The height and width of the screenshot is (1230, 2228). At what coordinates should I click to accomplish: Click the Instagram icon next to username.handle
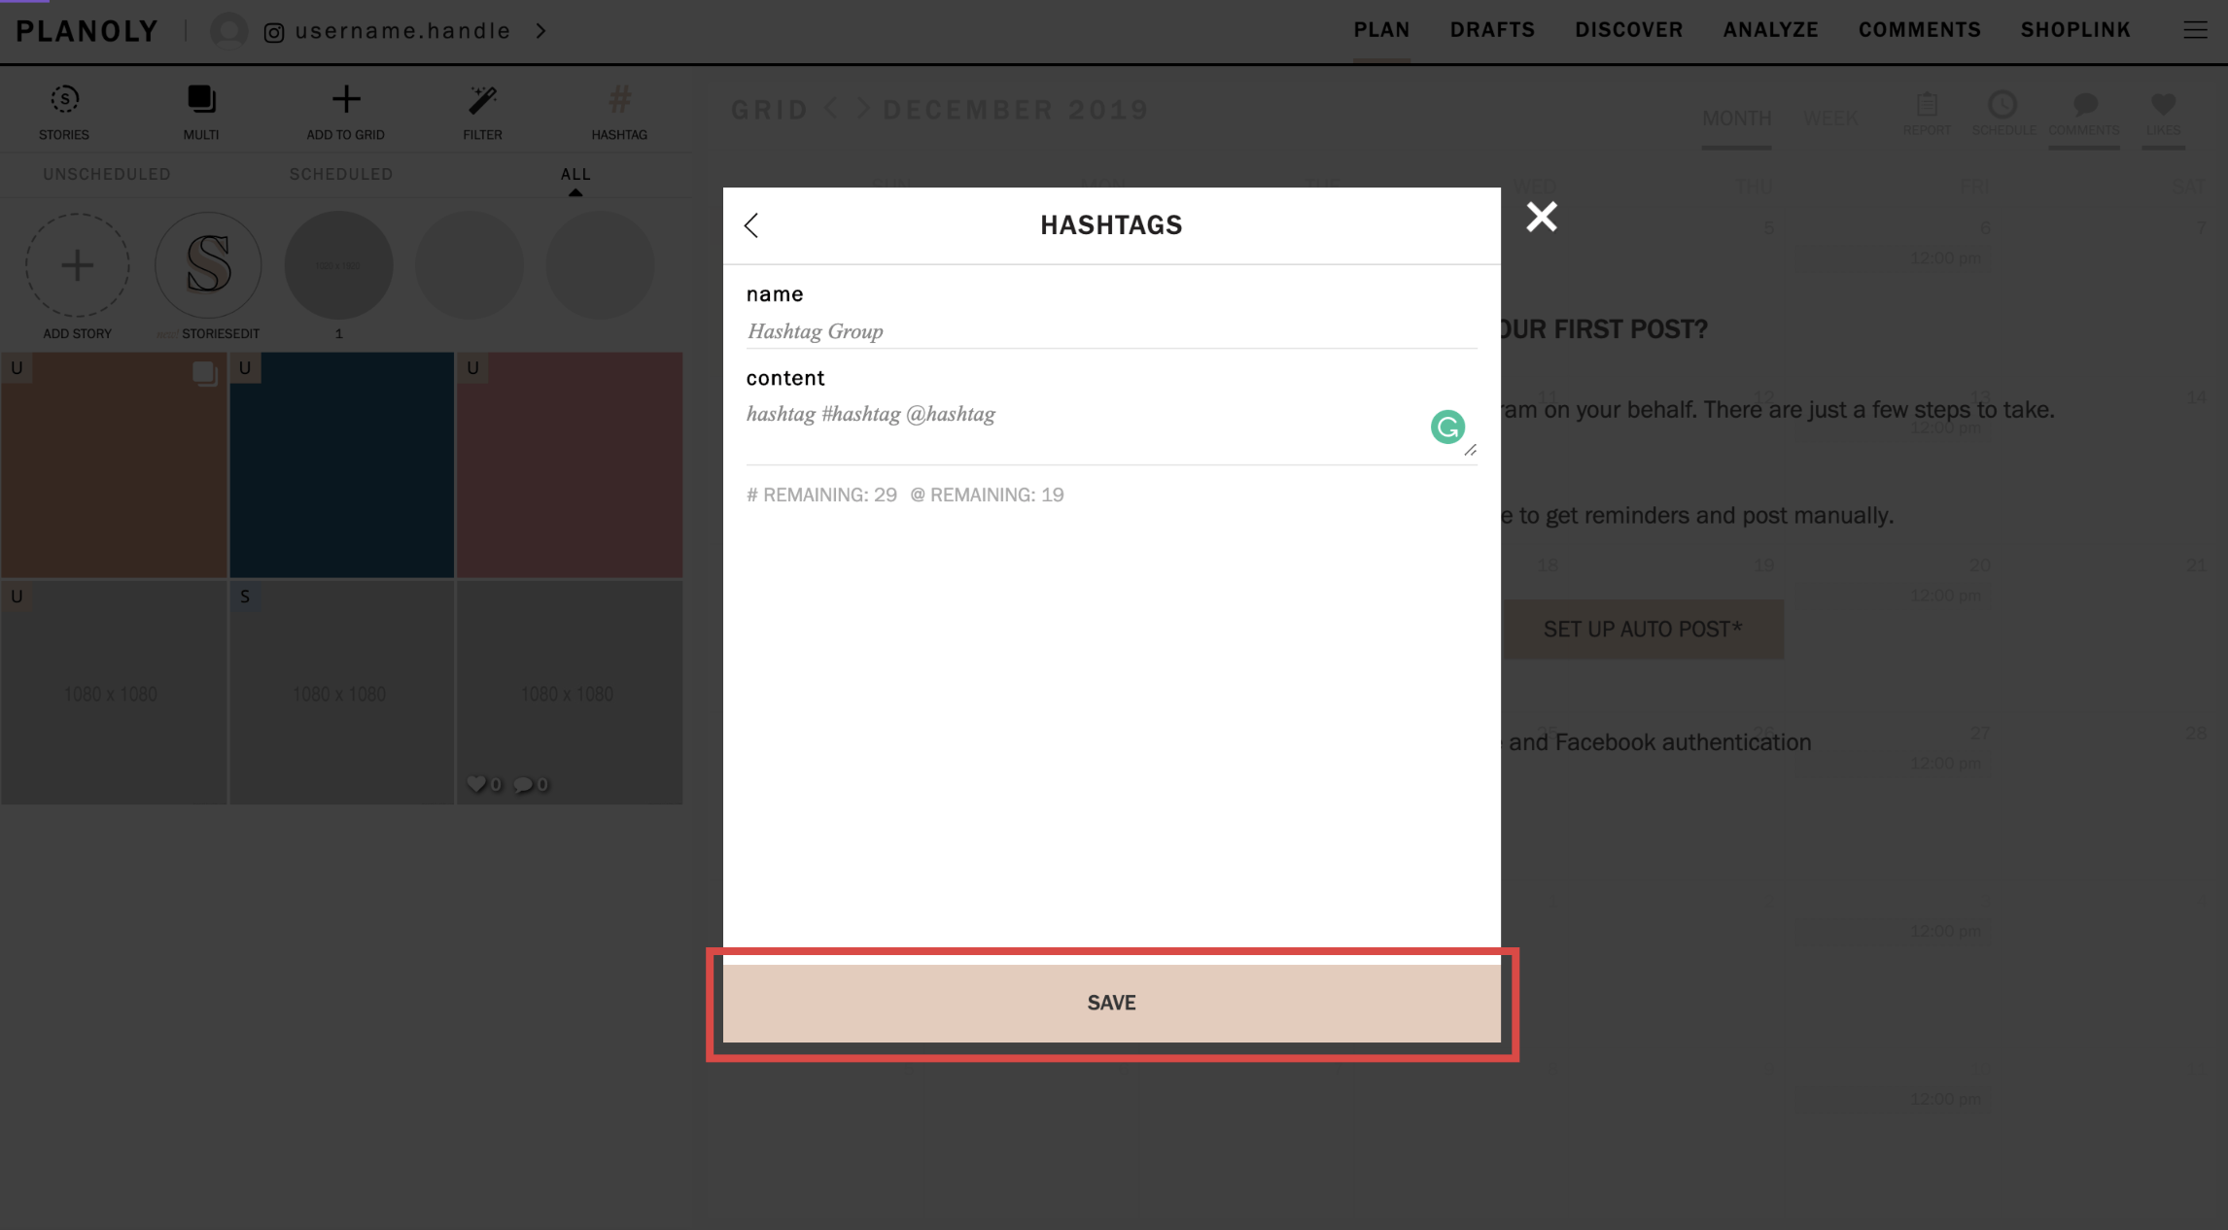pos(274,32)
